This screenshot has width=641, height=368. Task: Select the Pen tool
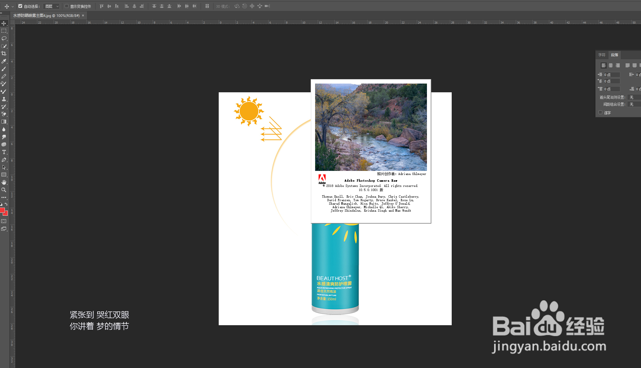(4, 160)
